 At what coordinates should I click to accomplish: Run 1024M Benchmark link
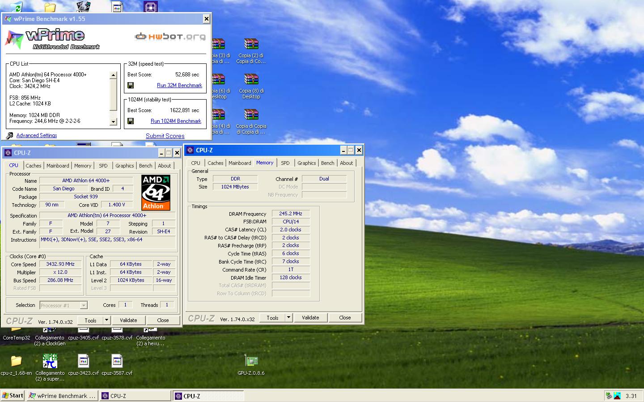176,121
